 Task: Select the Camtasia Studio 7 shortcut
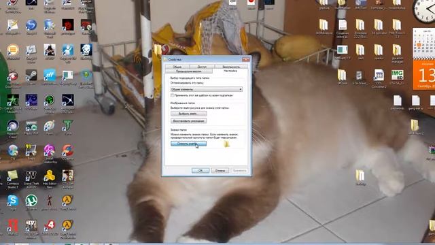click(13, 179)
